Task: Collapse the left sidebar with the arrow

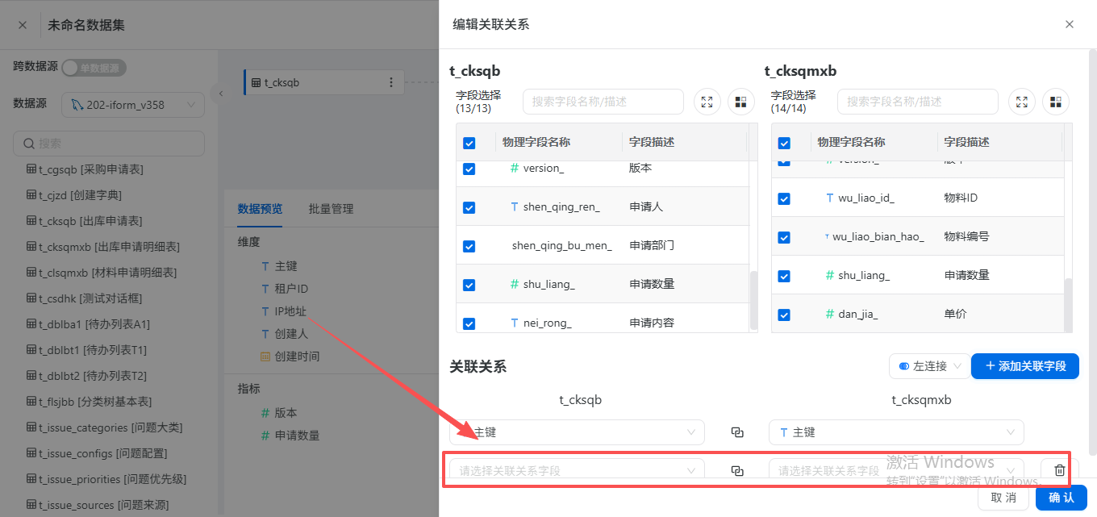Action: (220, 94)
